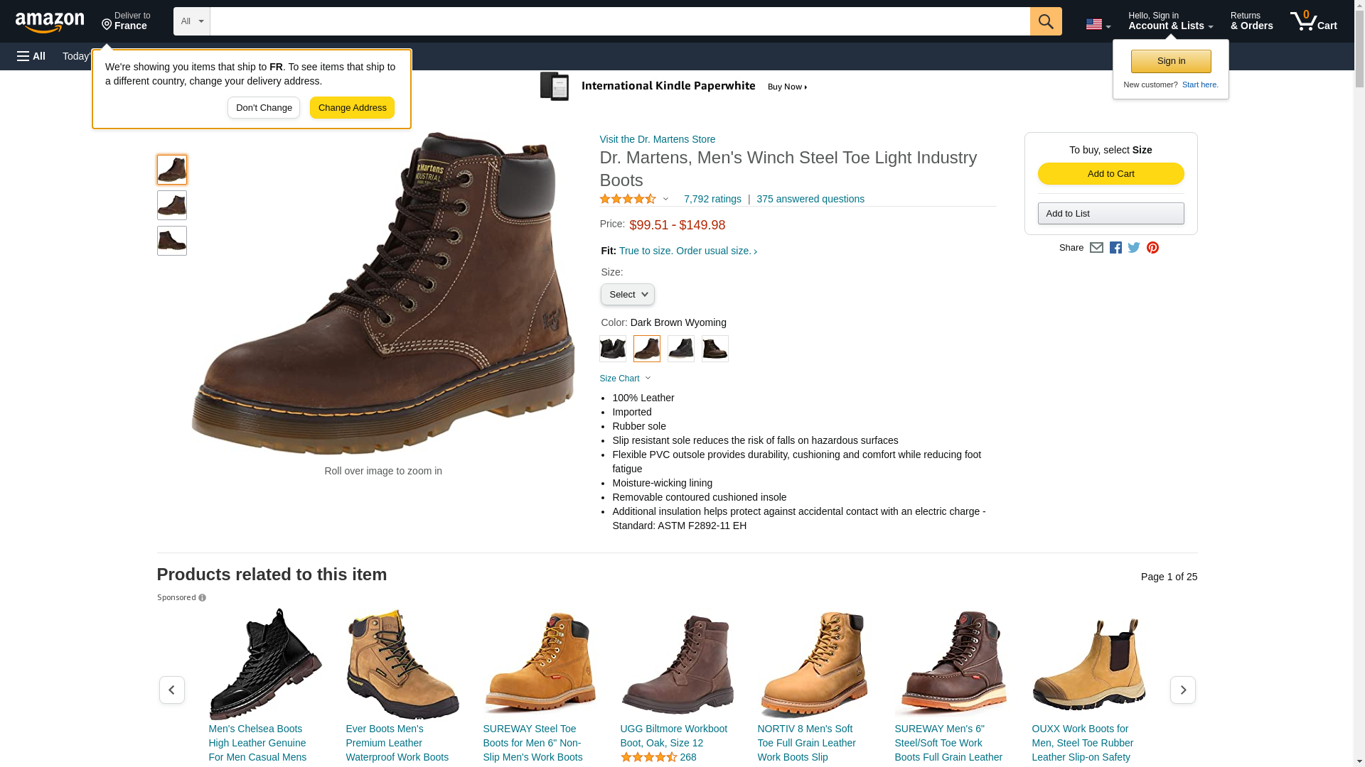Open the 7,792 ratings link
1365x767 pixels.
pos(712,200)
